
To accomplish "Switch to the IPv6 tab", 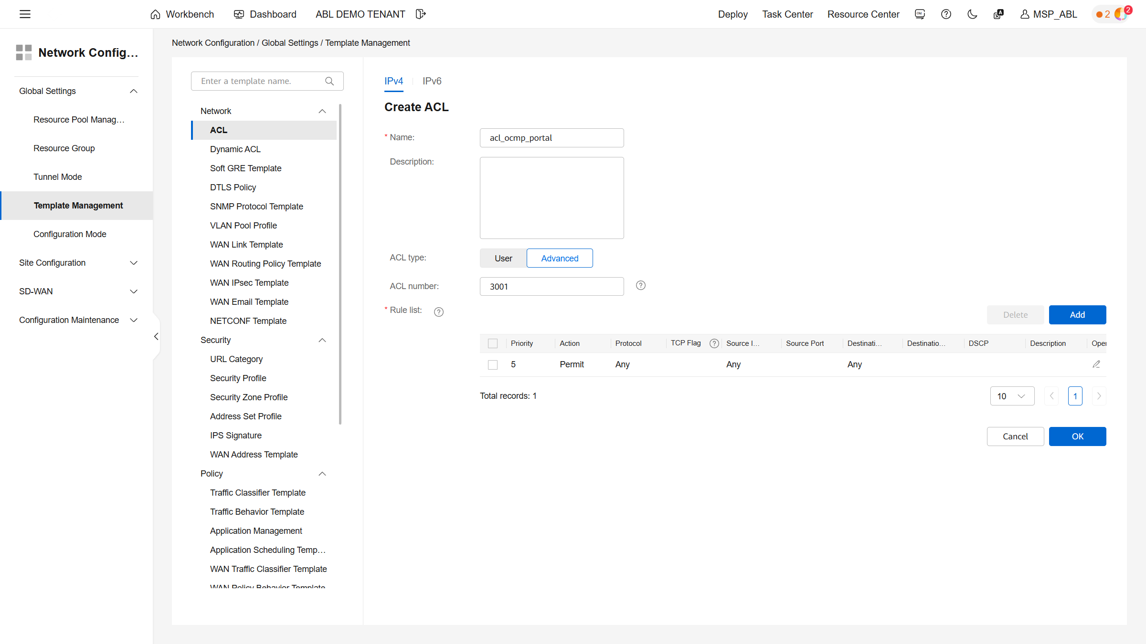I will pyautogui.click(x=432, y=81).
